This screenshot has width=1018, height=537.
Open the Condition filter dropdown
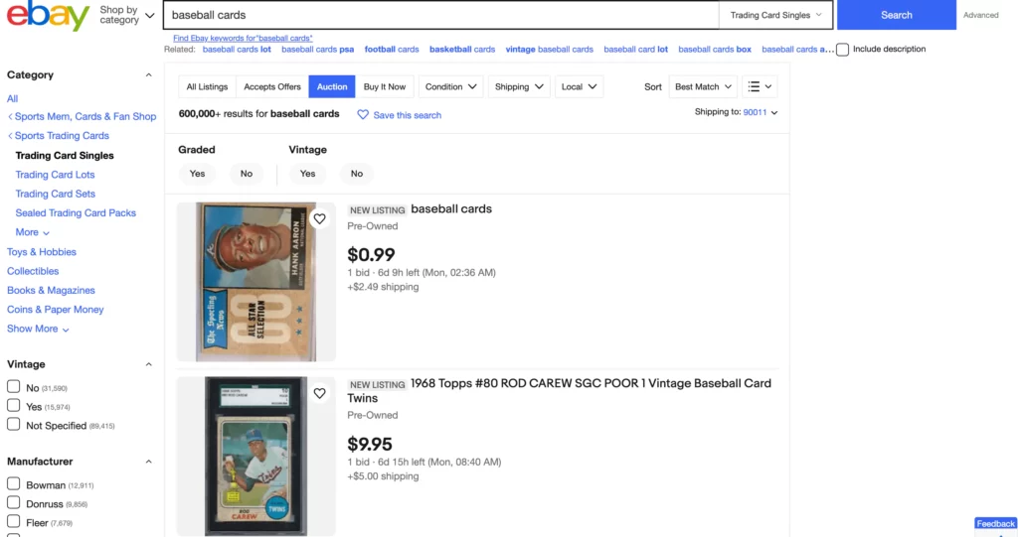(x=450, y=87)
